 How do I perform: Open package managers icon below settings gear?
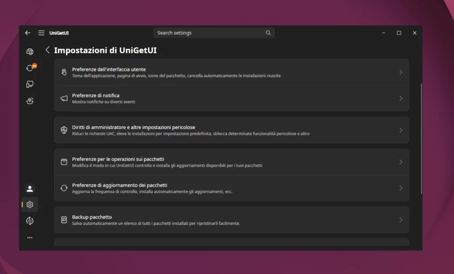tap(30, 221)
